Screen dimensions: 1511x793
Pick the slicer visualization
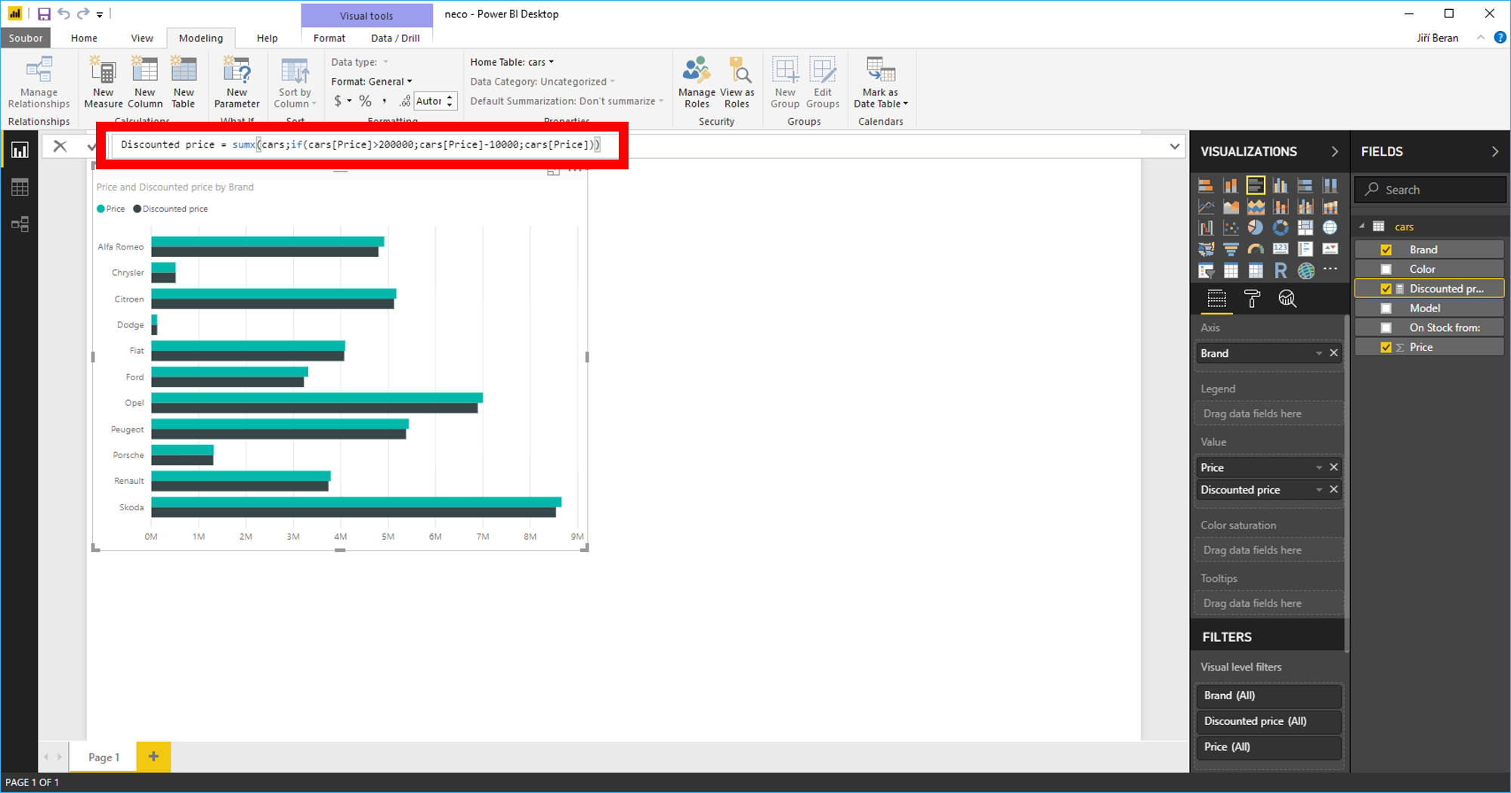(1207, 271)
